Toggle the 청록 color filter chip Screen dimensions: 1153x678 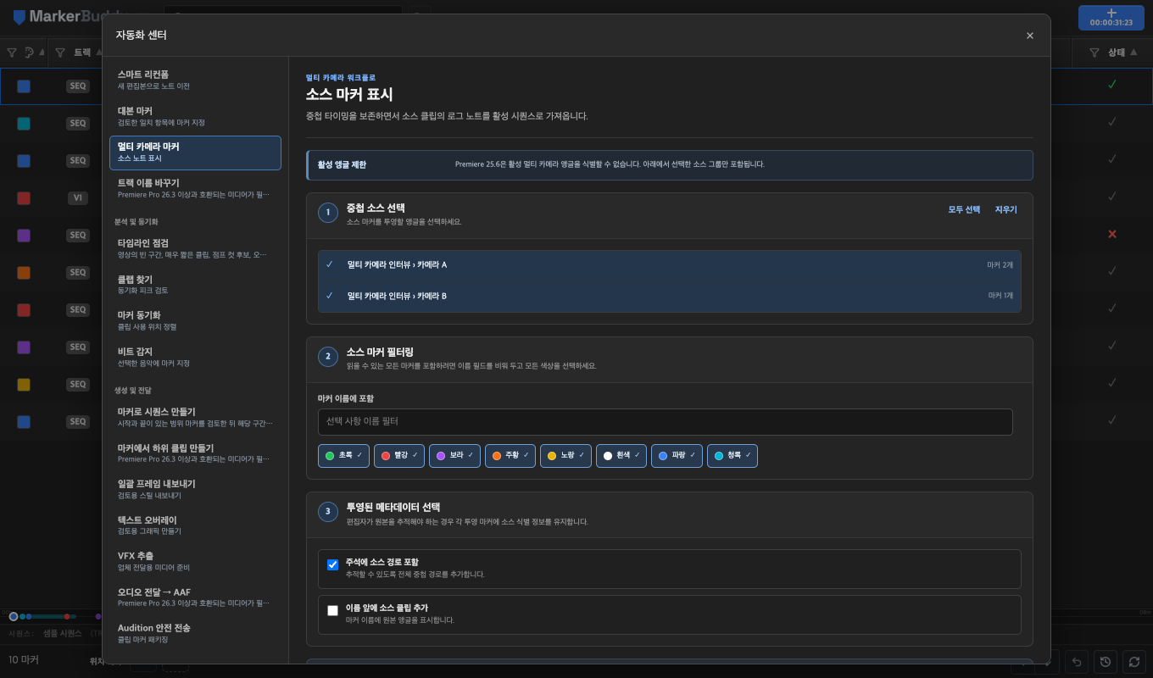point(732,456)
